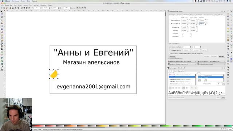
Task: Select the Color dropper tool
Action: (x=1, y=67)
